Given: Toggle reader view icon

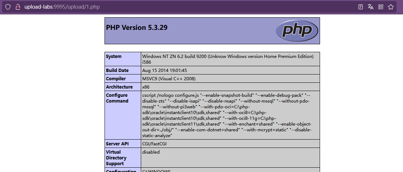Looking at the screenshot, I should (x=361, y=7).
